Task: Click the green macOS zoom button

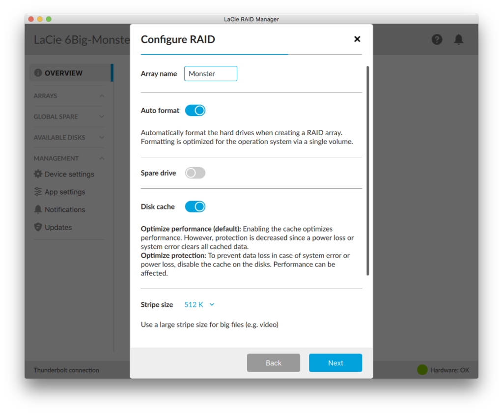Action: coord(49,19)
